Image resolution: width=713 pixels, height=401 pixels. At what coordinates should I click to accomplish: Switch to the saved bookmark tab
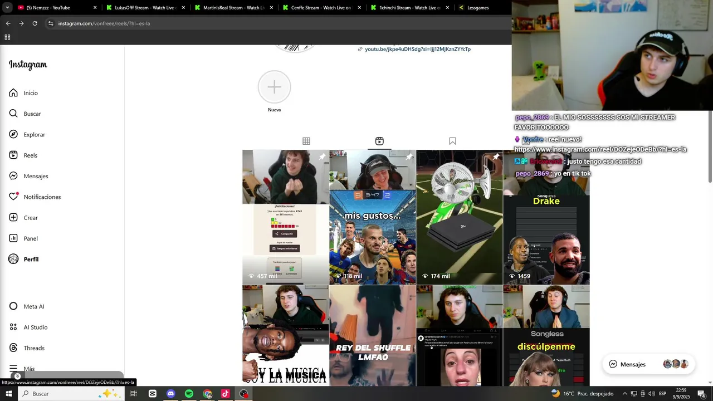(x=452, y=141)
